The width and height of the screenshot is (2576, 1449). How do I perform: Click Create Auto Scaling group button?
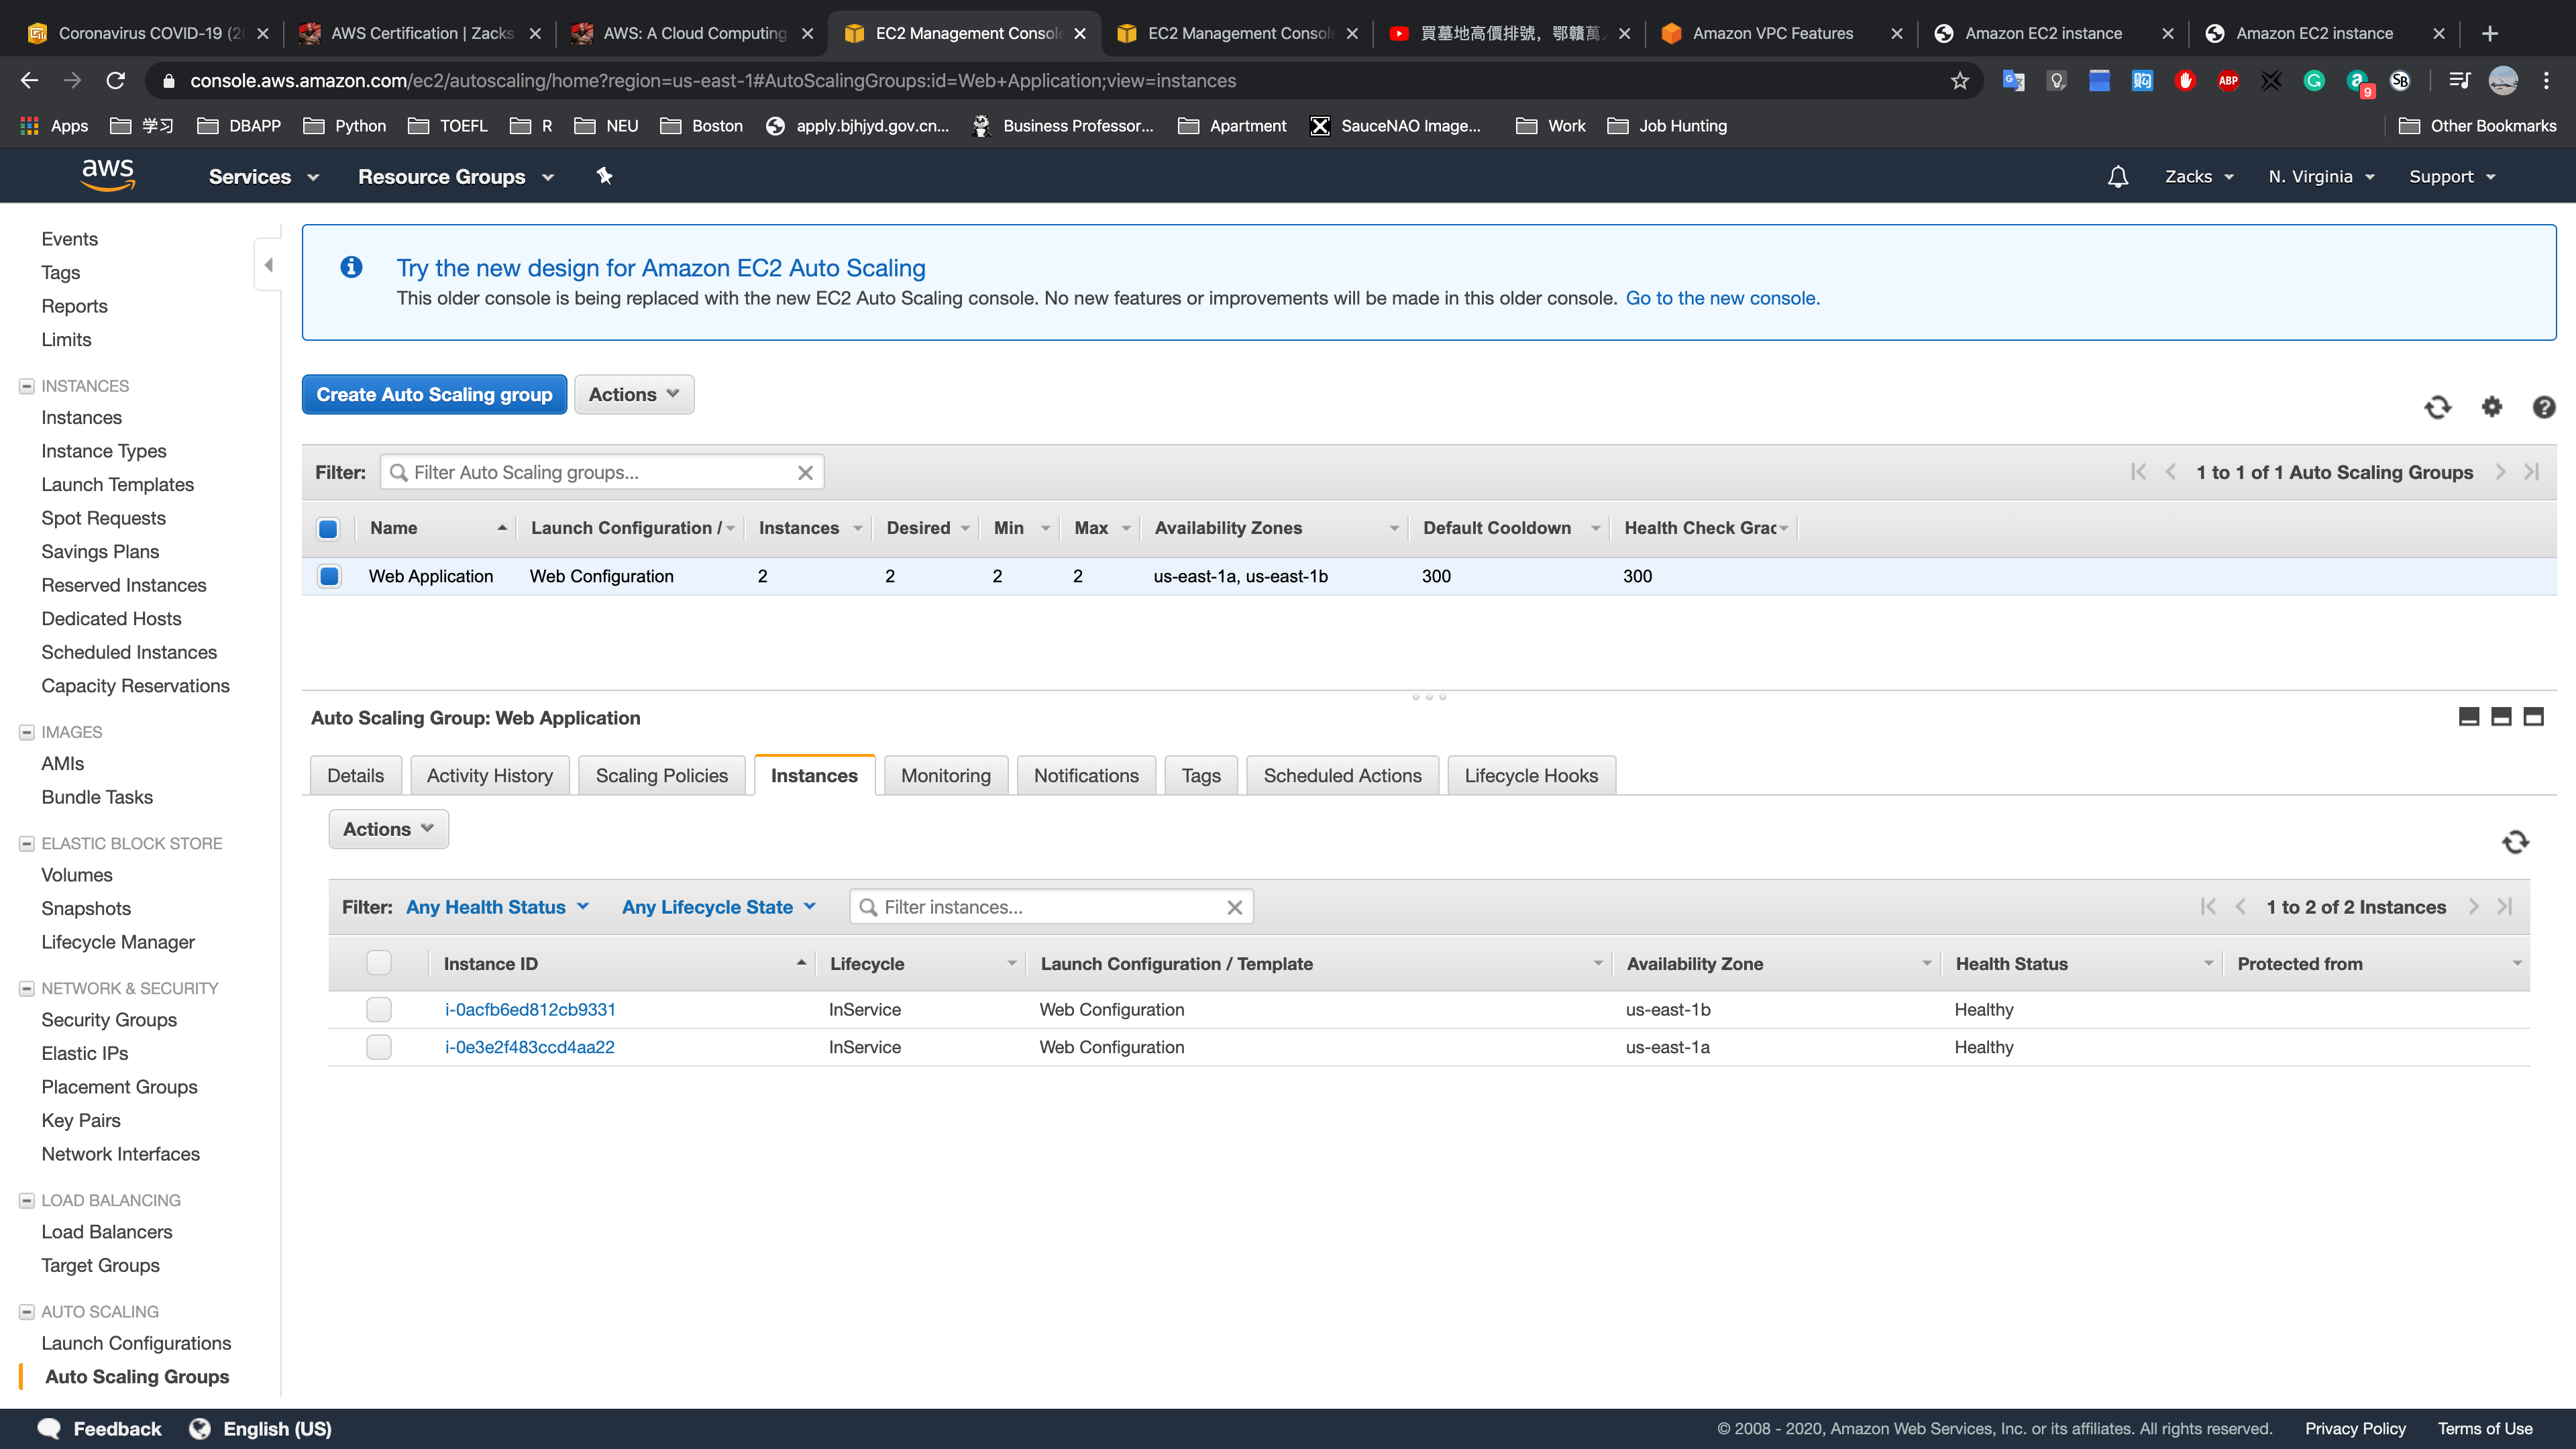[x=434, y=395]
